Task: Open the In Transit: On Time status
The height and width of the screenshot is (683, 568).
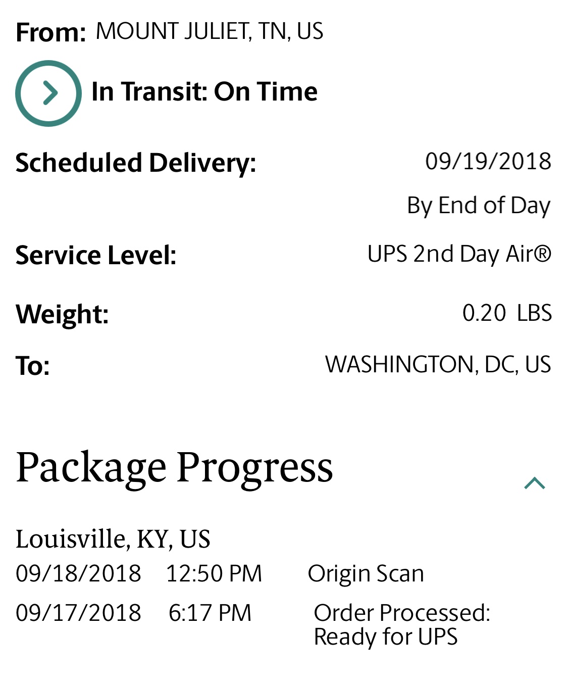Action: click(x=204, y=92)
